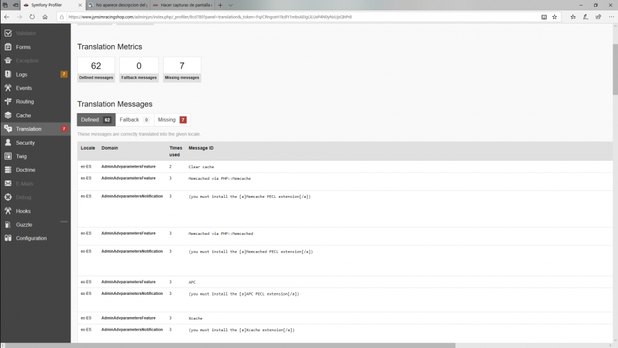This screenshot has width=618, height=348.
Task: Open the Logs panel icon
Action: [x=8, y=74]
